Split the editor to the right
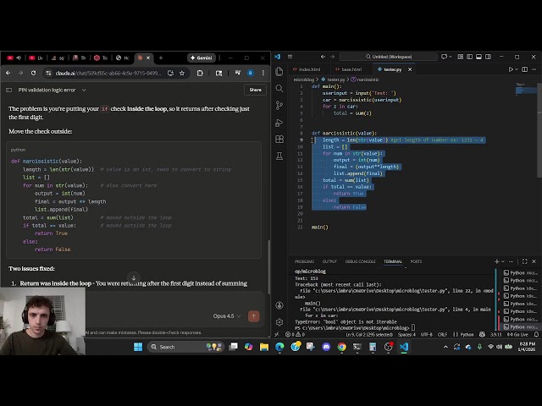The width and height of the screenshot is (542, 406). (x=525, y=69)
